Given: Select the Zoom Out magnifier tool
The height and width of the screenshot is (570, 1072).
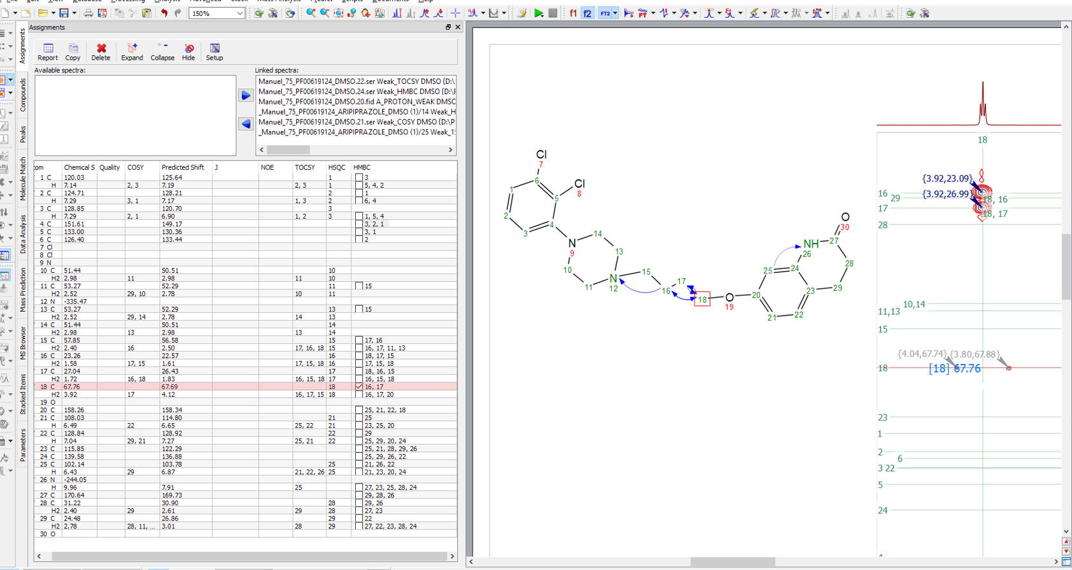Looking at the screenshot, I should (x=325, y=13).
